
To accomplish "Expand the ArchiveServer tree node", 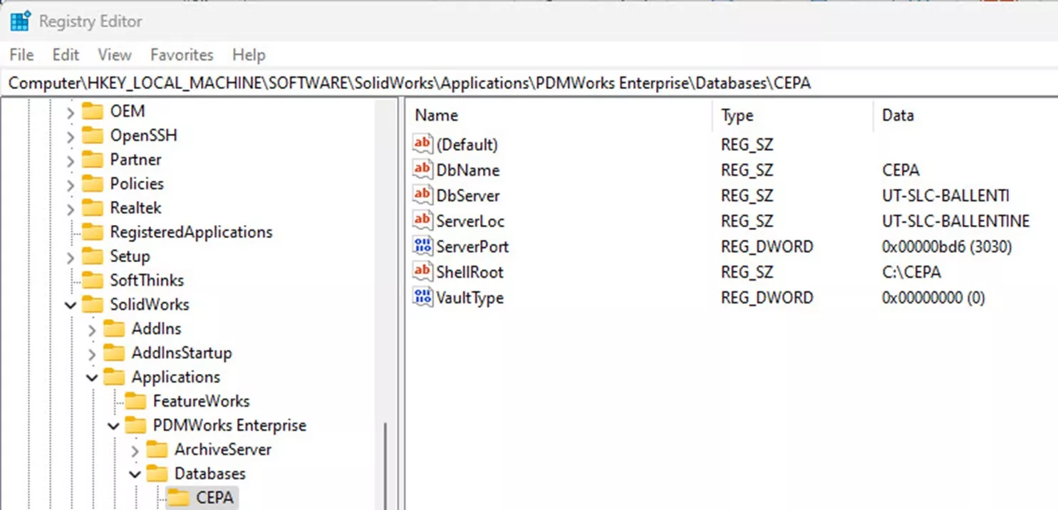I will pos(135,449).
